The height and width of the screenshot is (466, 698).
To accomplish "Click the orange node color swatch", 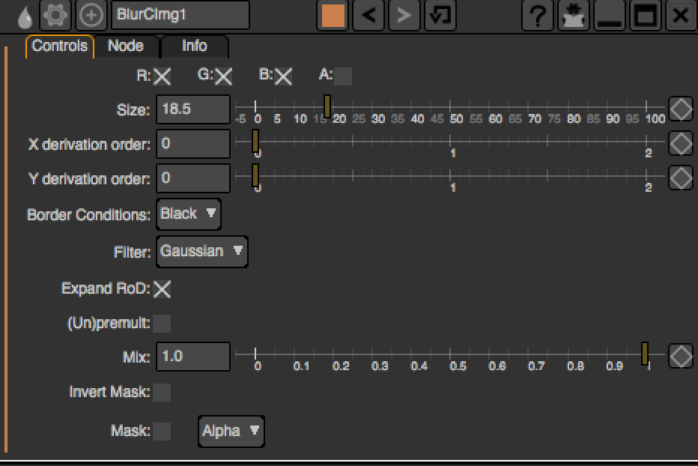I will [333, 15].
